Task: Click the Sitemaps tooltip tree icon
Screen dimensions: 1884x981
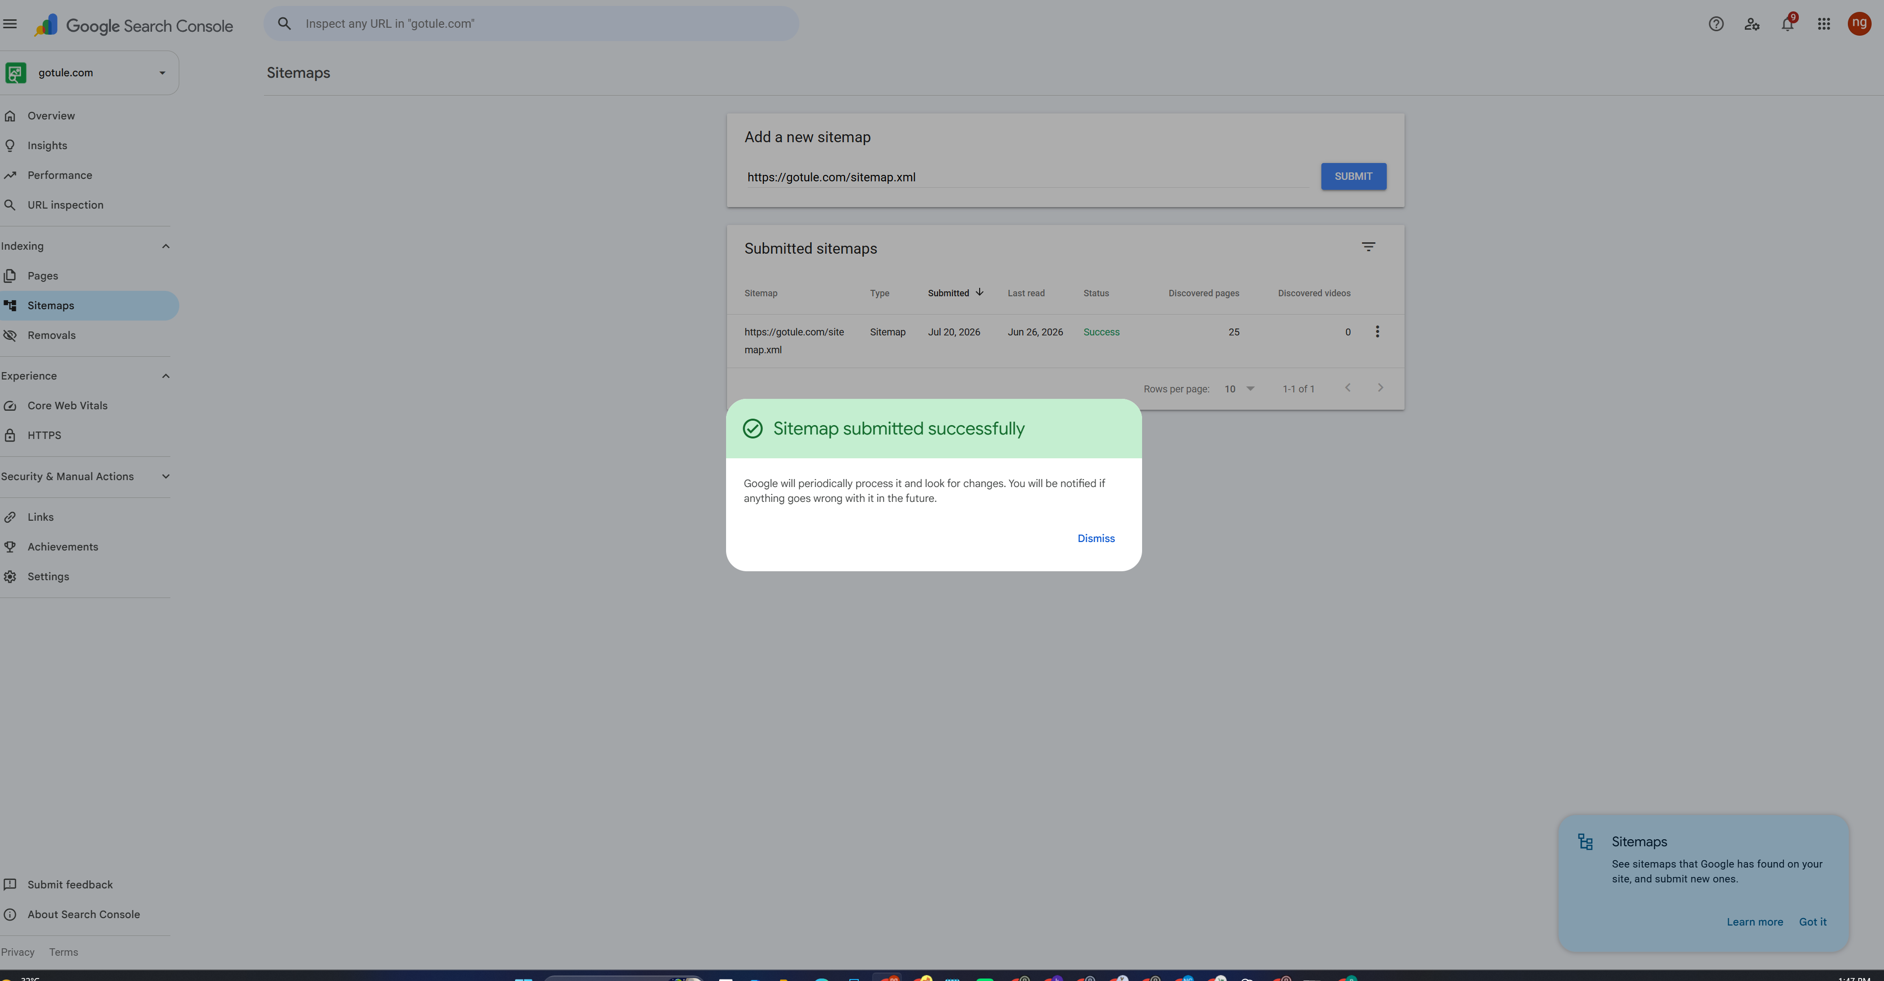Action: pyautogui.click(x=1586, y=842)
